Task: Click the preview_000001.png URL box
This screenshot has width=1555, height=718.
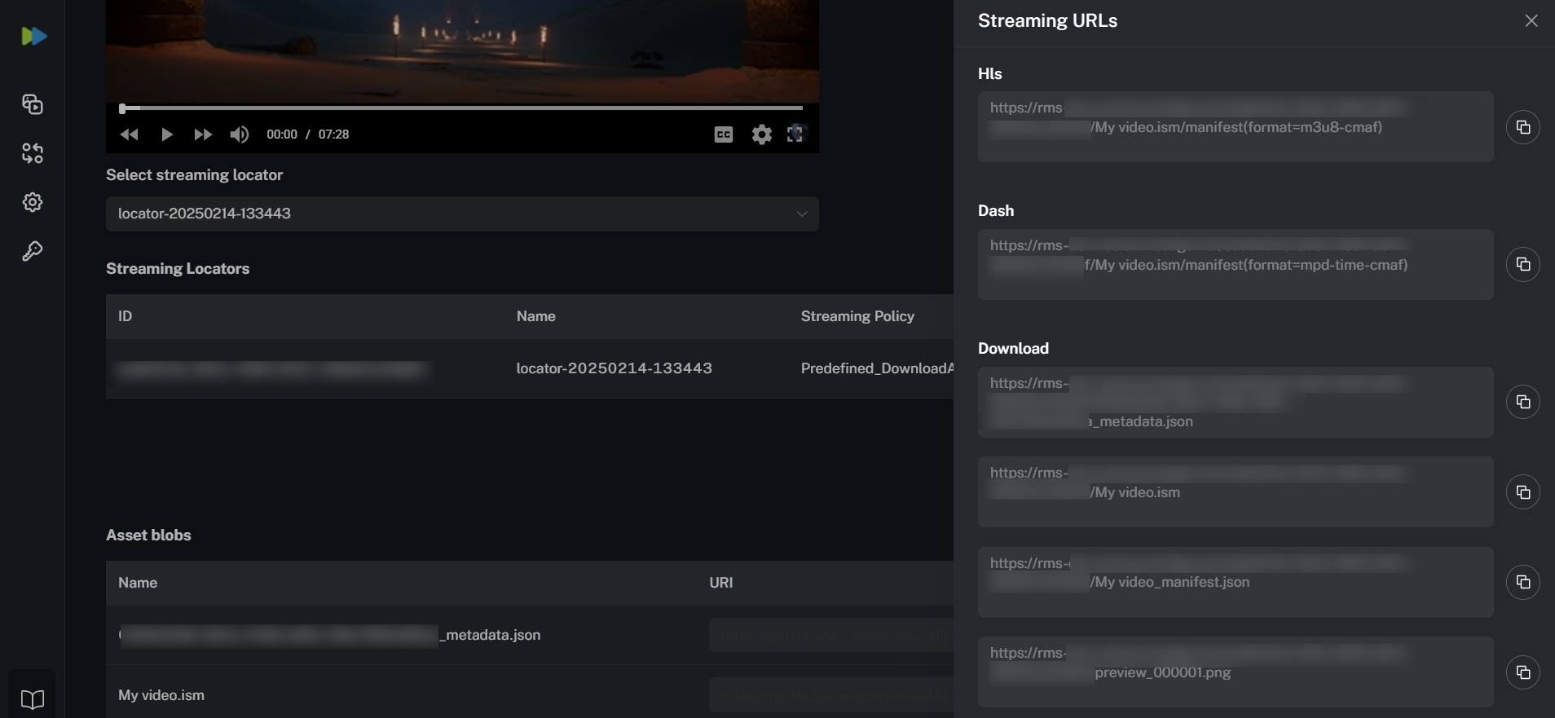Action: [x=1236, y=672]
